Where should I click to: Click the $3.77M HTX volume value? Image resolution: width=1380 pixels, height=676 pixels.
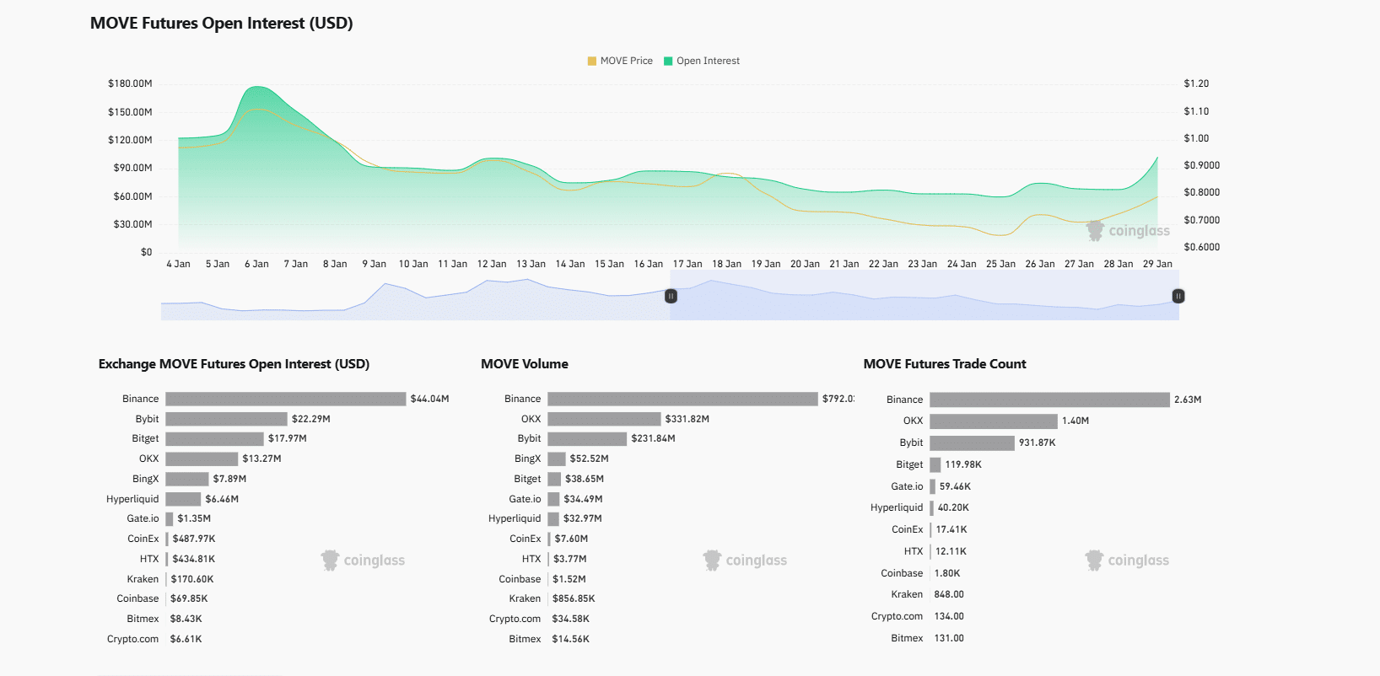coord(570,559)
